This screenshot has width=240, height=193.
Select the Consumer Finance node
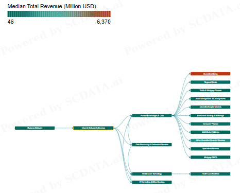(x=211, y=124)
